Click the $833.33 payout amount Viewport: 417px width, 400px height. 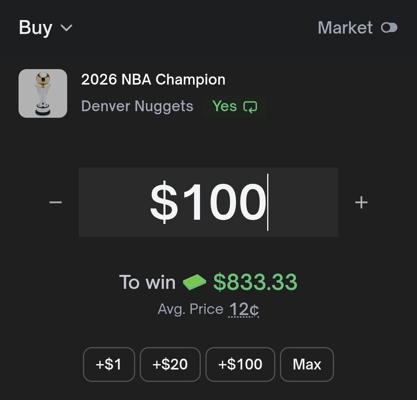[255, 282]
